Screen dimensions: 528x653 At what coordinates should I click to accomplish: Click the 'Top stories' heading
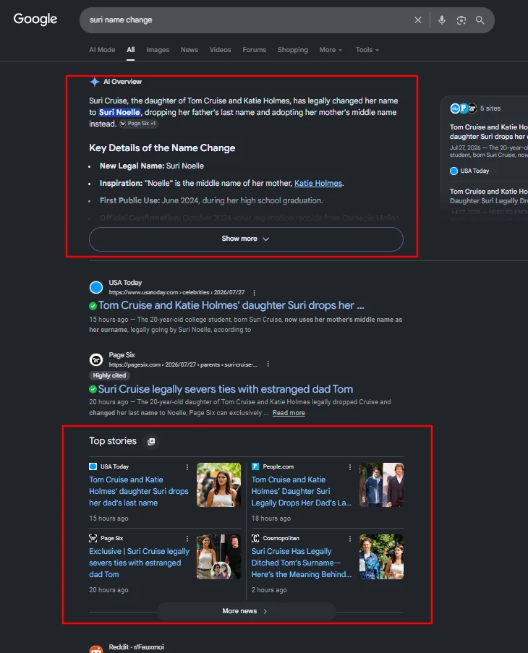tap(113, 441)
